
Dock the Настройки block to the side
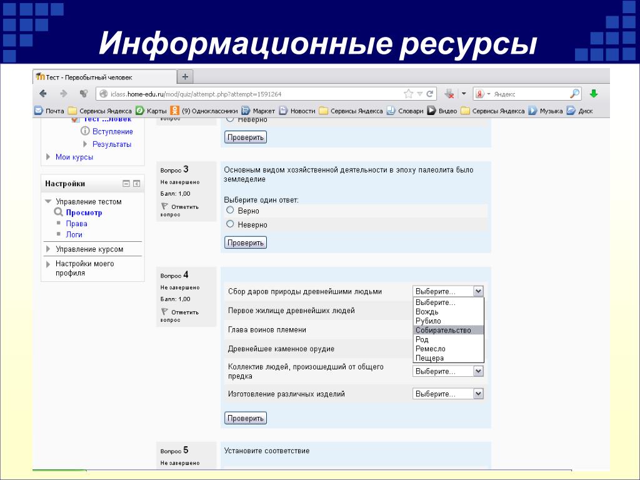pyautogui.click(x=137, y=184)
